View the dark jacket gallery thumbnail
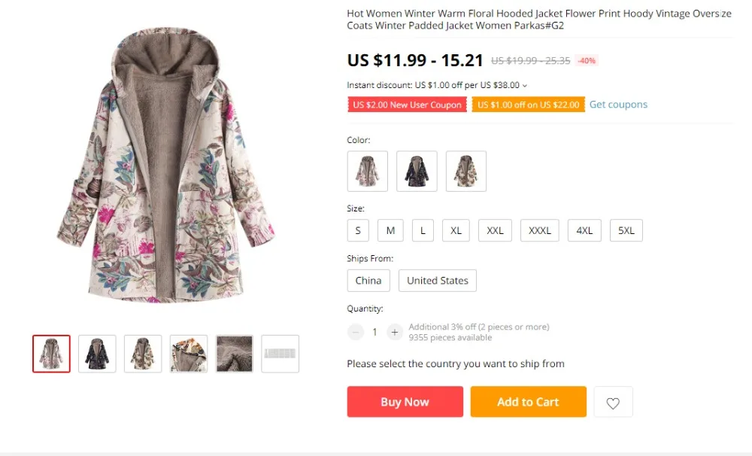 pyautogui.click(x=97, y=354)
